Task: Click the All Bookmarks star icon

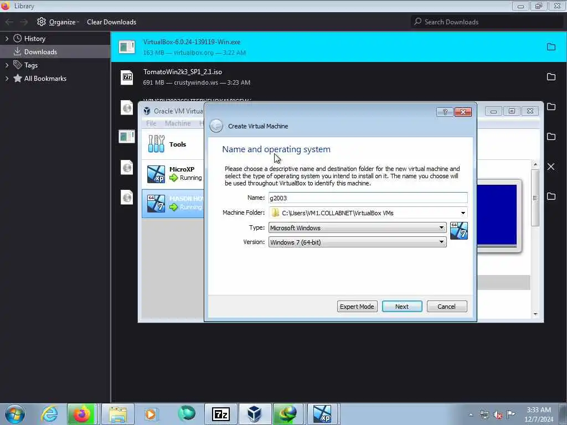Action: pyautogui.click(x=17, y=79)
